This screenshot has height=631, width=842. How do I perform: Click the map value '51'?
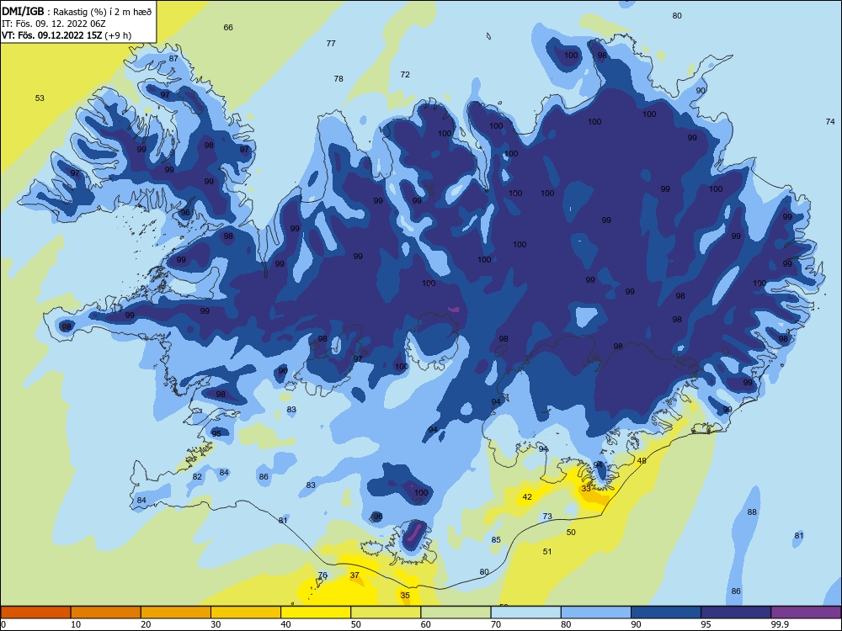[547, 552]
